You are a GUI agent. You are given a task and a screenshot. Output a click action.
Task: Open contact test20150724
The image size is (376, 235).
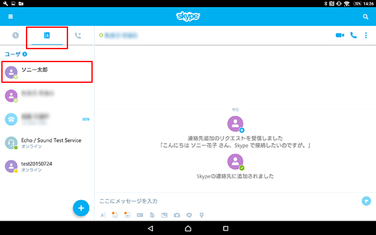point(47,166)
